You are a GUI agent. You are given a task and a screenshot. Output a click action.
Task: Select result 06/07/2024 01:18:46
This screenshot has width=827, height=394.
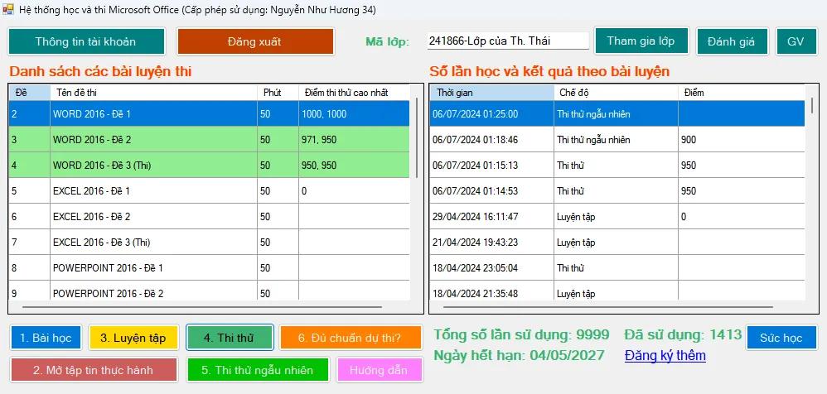617,140
